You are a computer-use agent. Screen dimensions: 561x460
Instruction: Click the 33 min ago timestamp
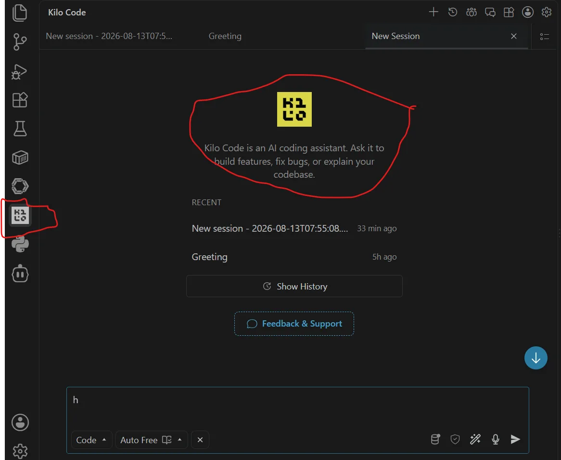click(x=377, y=229)
